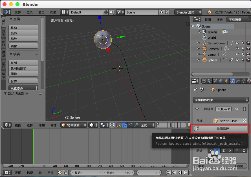The height and width of the screenshot is (177, 251).
Task: Select the World properties globe icon
Action: tap(220, 81)
